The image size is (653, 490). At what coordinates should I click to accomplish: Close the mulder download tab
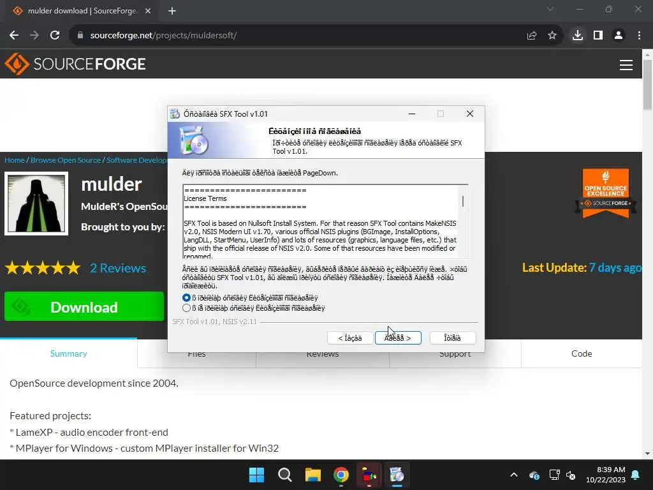(148, 11)
